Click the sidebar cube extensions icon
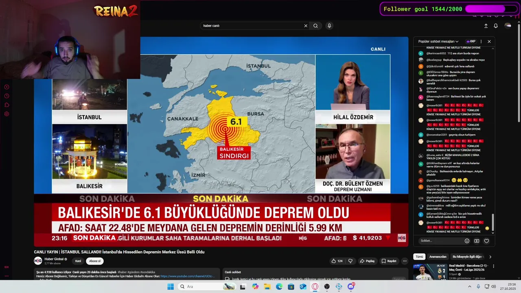Viewport: 521px width, 293px height. point(7,105)
